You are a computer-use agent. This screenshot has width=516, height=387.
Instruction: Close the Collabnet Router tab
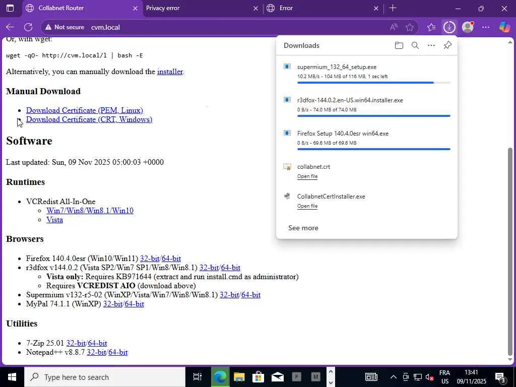click(x=135, y=8)
